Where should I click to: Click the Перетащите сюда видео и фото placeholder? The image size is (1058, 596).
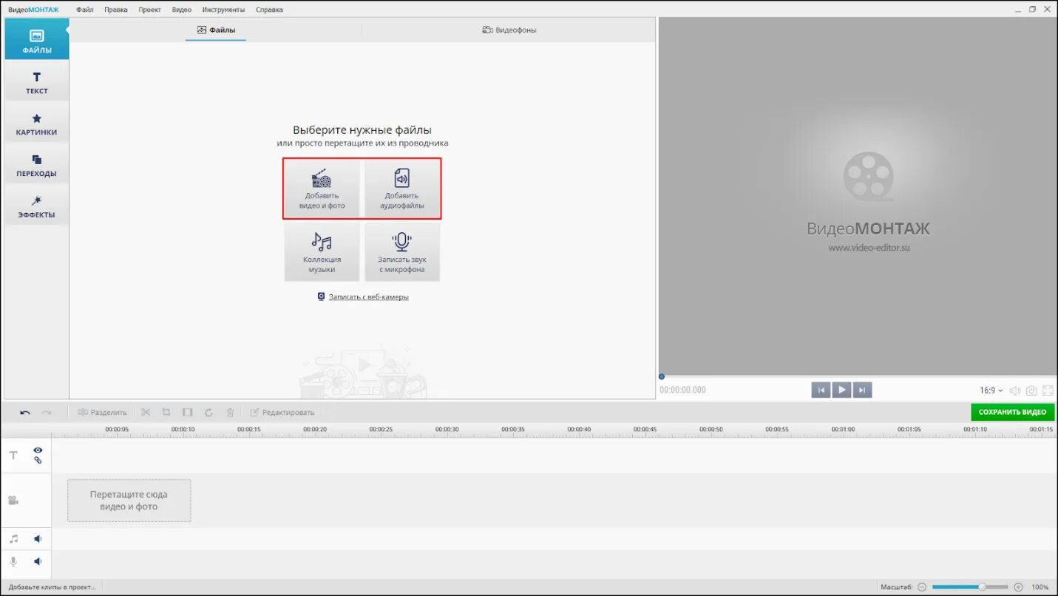tap(129, 501)
